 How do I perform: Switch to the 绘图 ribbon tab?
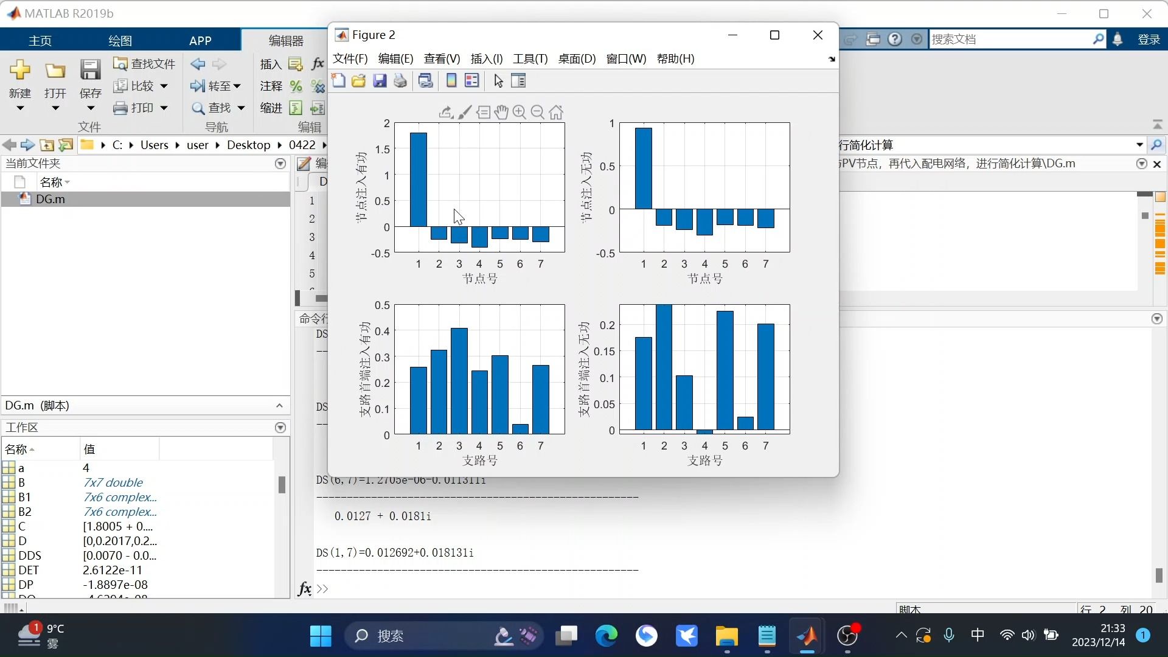coord(120,41)
